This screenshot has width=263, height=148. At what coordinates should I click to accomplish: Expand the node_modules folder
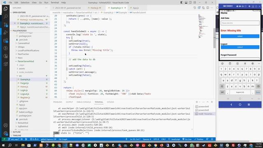click(26, 72)
